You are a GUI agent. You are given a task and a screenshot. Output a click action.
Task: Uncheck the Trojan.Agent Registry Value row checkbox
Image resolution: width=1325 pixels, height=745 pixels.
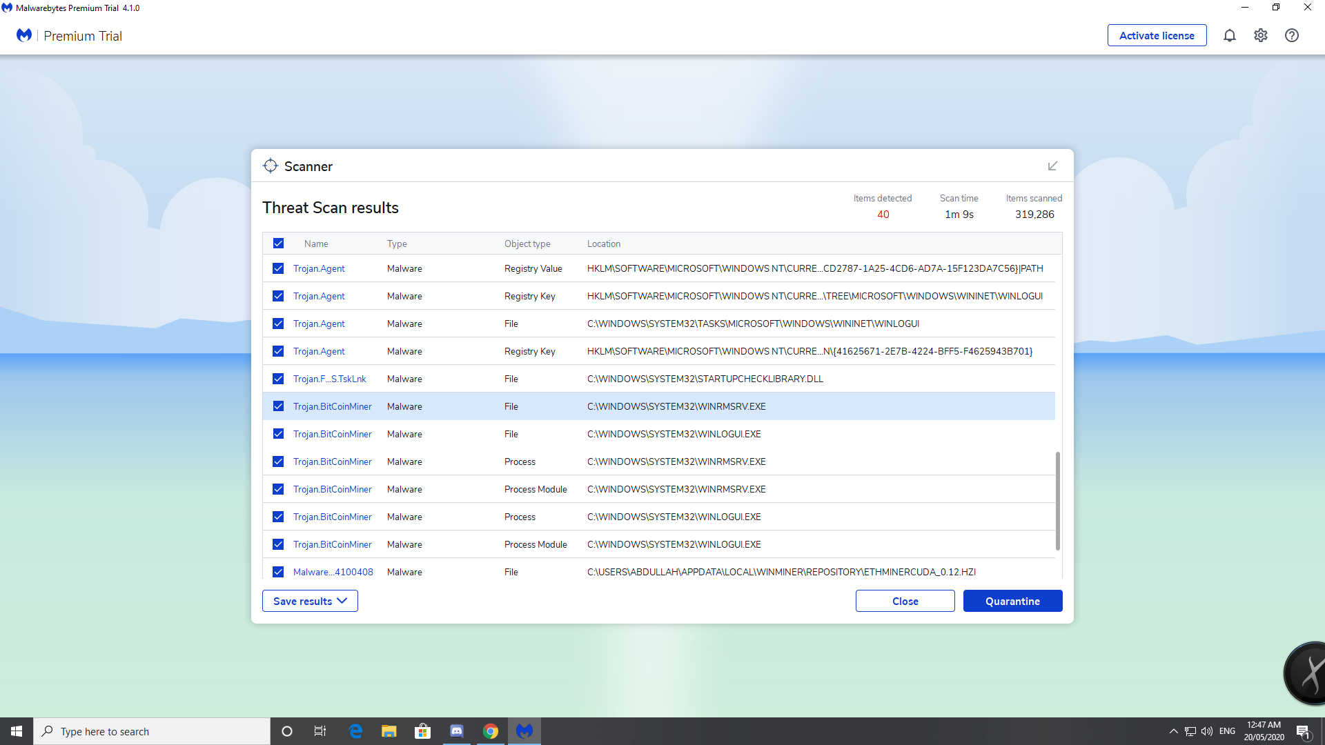[278, 268]
